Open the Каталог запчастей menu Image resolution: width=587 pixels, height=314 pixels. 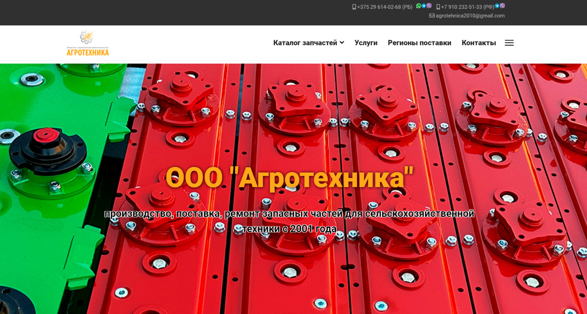pyautogui.click(x=305, y=43)
